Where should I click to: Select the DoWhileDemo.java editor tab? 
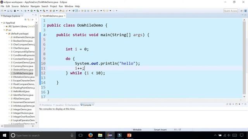[x=52, y=16]
